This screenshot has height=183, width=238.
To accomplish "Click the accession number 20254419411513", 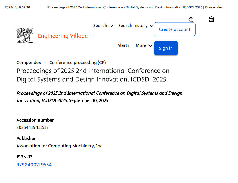I will click(32, 127).
